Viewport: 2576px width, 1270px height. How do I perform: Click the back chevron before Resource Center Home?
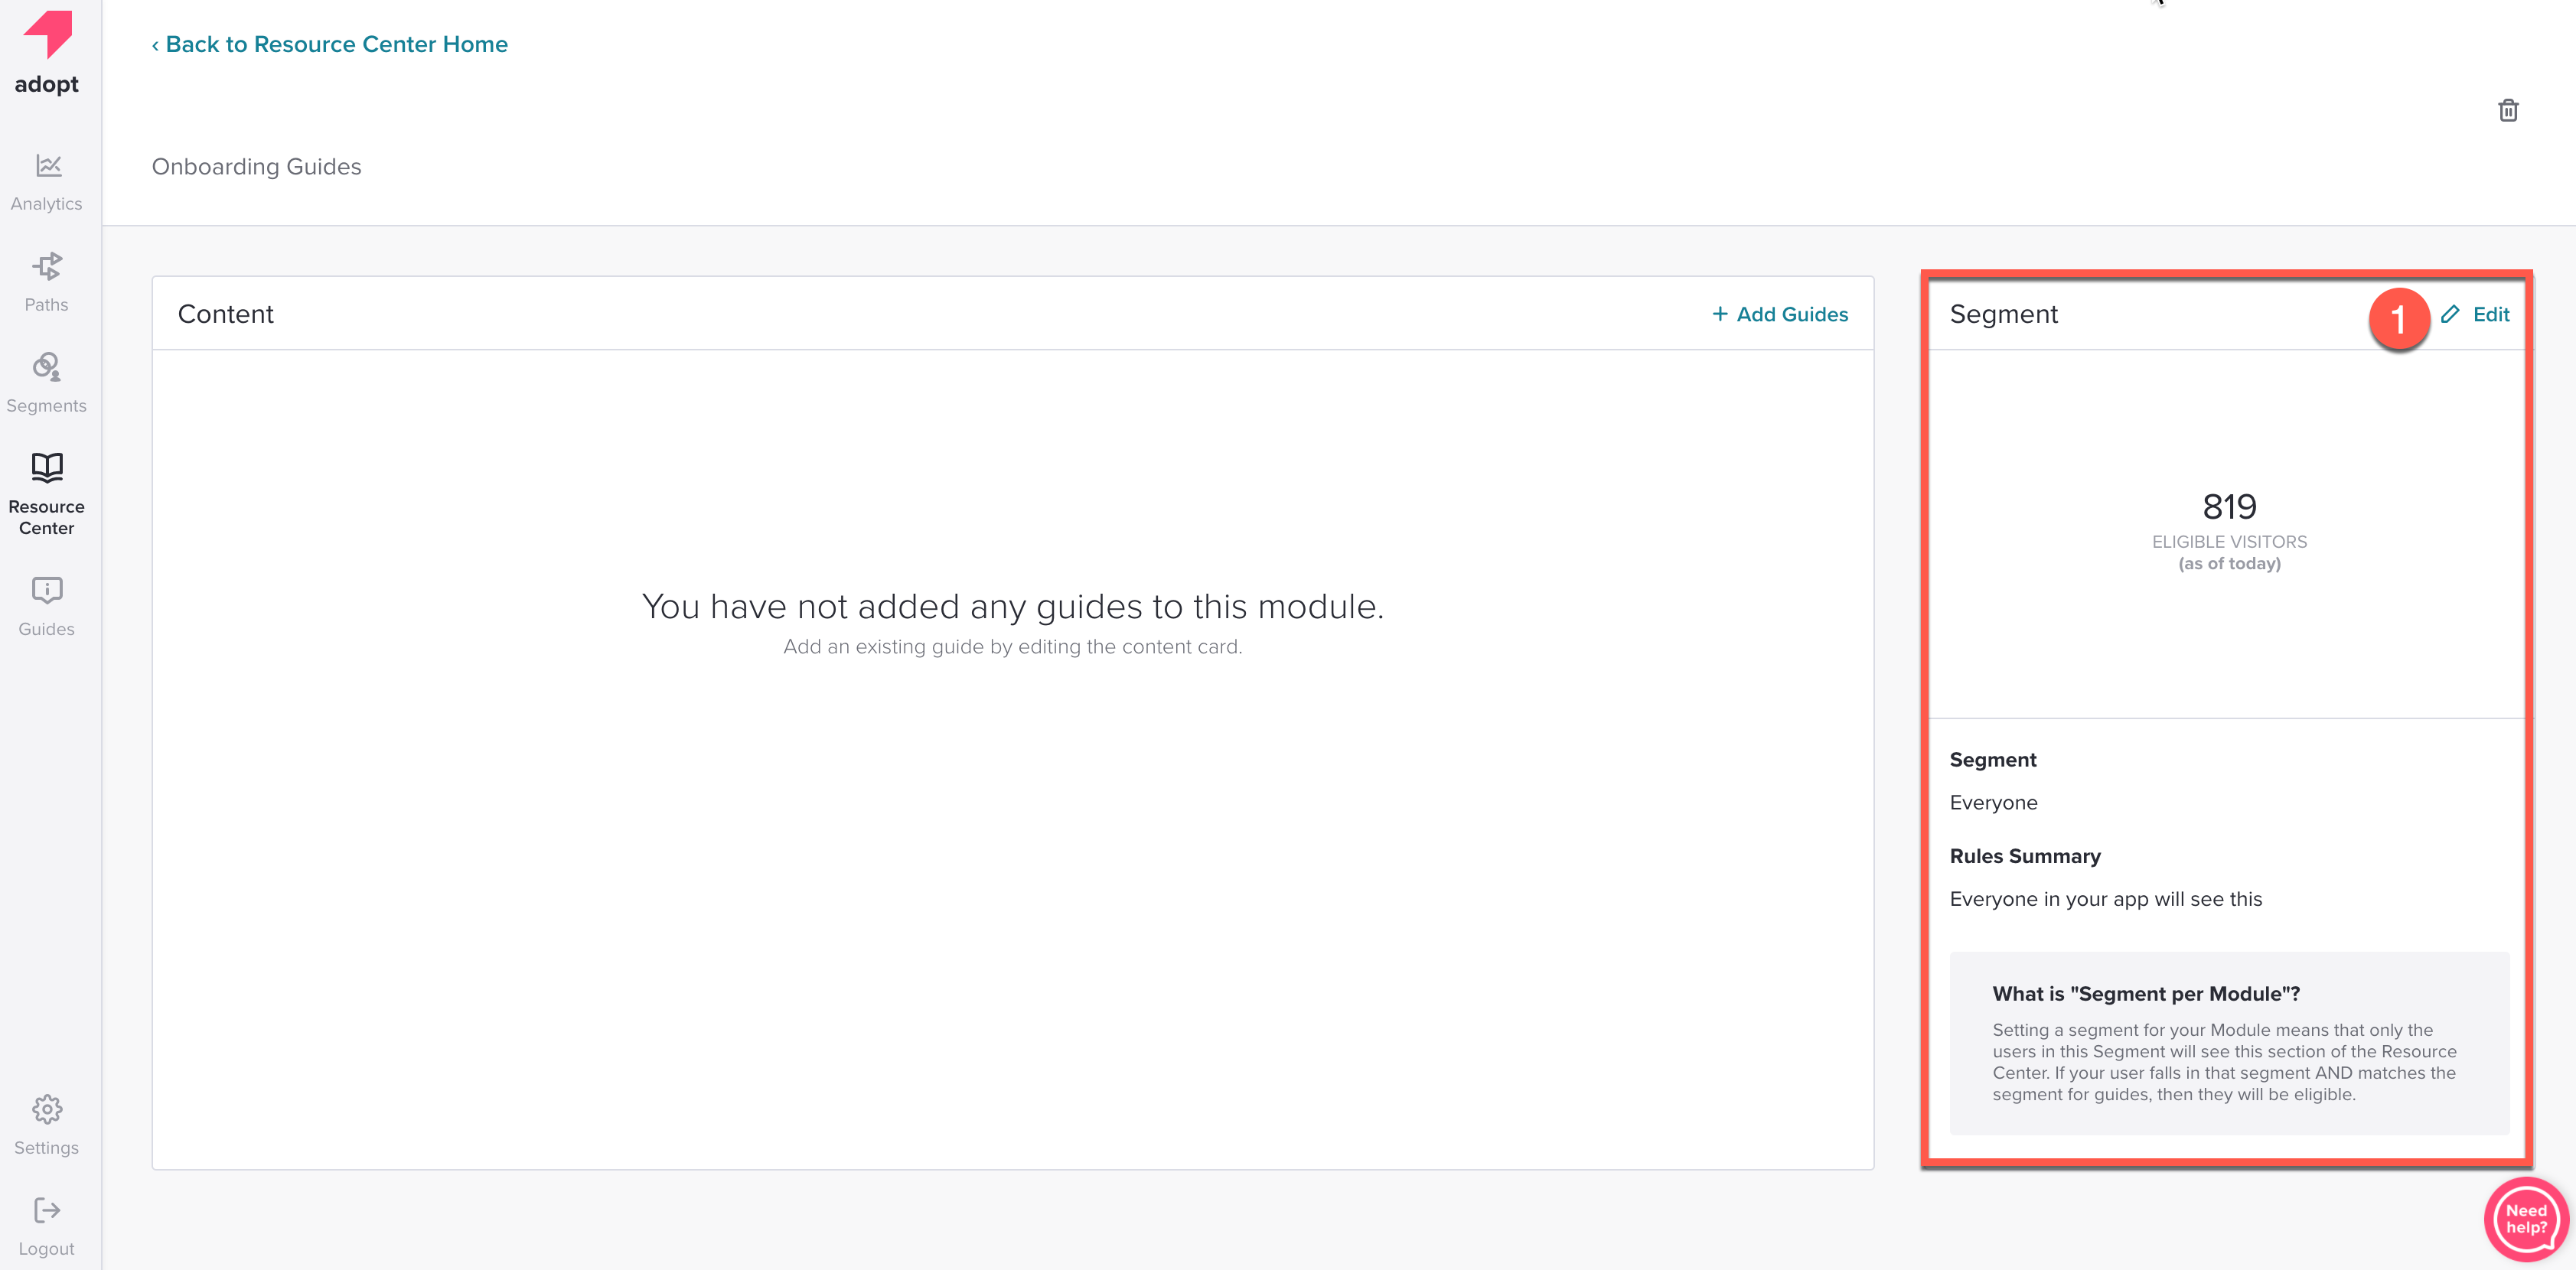(156, 44)
